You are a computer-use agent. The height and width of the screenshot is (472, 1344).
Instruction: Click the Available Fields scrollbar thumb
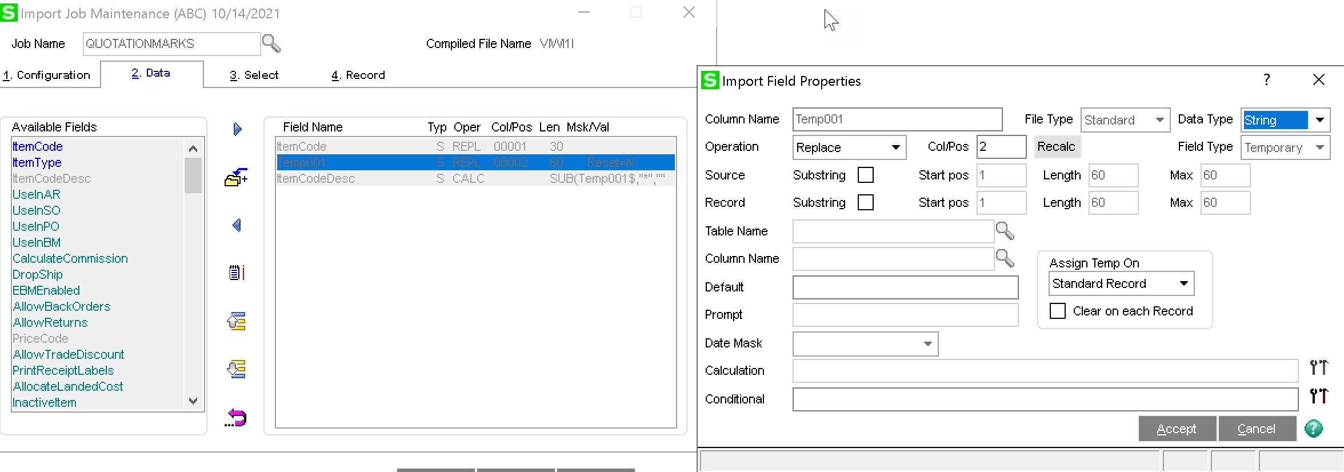click(x=193, y=175)
